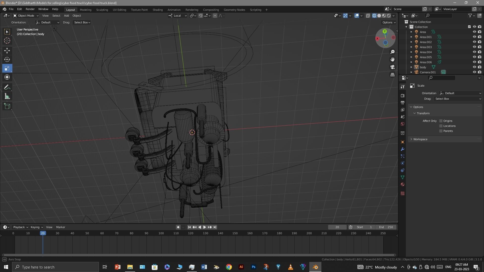This screenshot has width=484, height=272.
Task: Switch to the UV Editing workspace tab
Action: [x=119, y=10]
